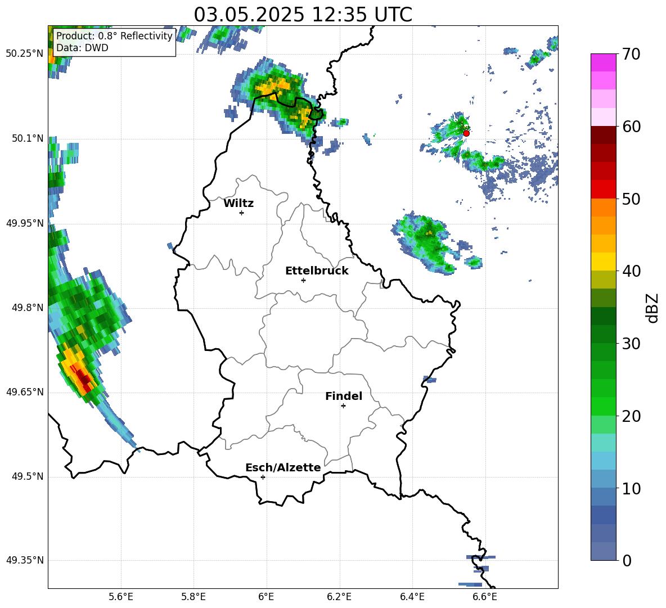Image resolution: width=666 pixels, height=608 pixels.
Task: Click the 50.1°N latitude label
Action: pyautogui.click(x=28, y=138)
